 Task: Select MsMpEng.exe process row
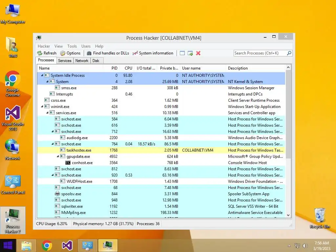pos(161,212)
